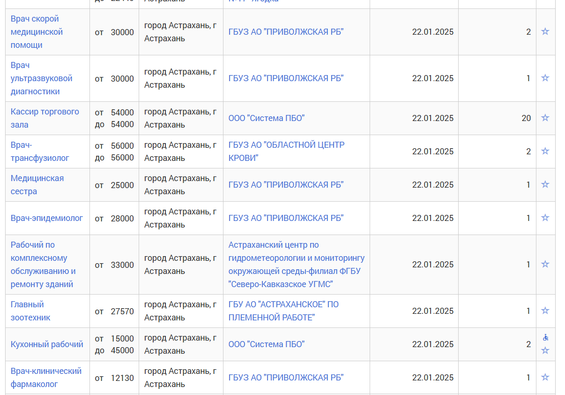Mark Медицинская сестра vacancy with star
The width and height of the screenshot is (565, 395).
[x=545, y=184]
